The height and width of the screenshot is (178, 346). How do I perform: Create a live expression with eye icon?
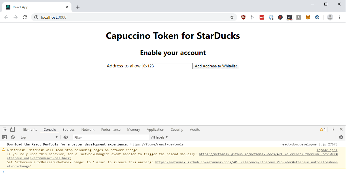pyautogui.click(x=66, y=137)
